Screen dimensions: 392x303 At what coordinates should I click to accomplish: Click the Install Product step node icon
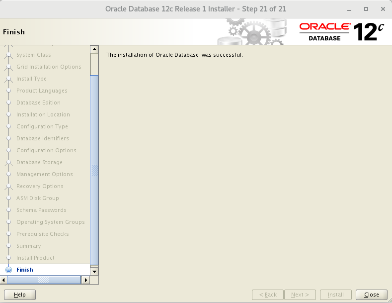pyautogui.click(x=9, y=258)
